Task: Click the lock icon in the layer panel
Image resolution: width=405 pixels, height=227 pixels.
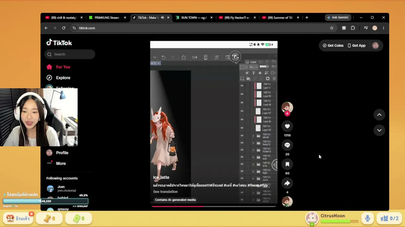Action: [x=260, y=73]
